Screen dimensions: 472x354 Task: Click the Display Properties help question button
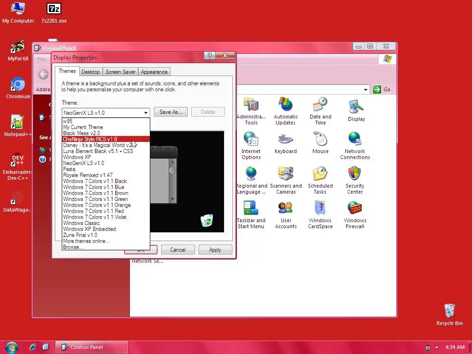pyautogui.click(x=210, y=55)
